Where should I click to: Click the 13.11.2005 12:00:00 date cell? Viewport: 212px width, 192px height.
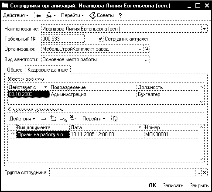coord(107,134)
